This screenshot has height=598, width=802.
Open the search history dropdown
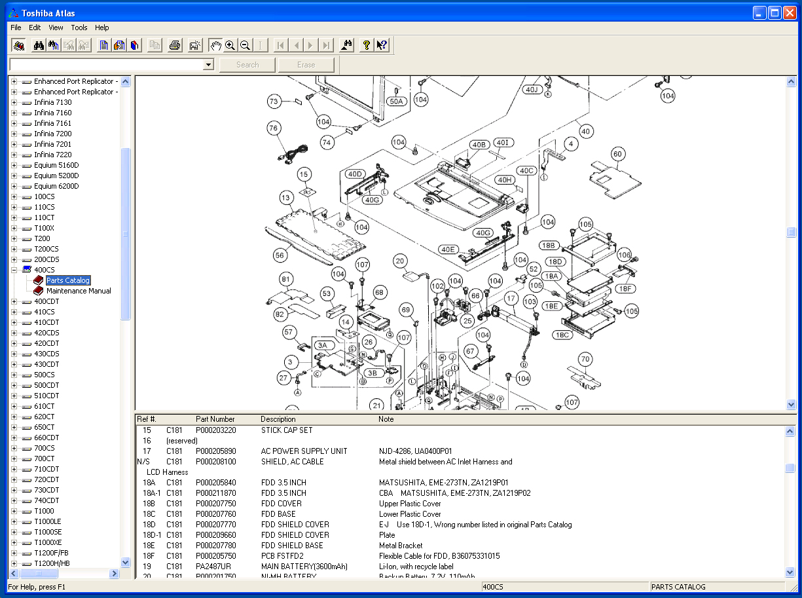pos(208,64)
